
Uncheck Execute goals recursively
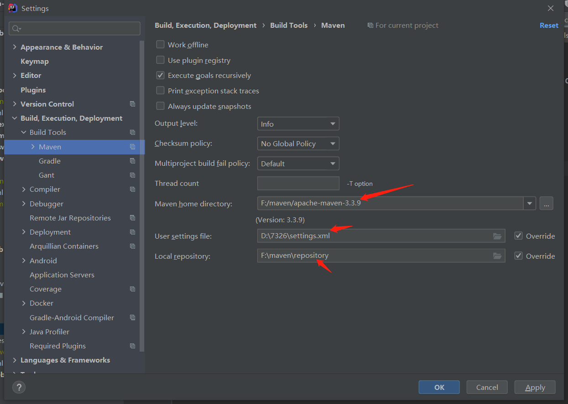click(x=160, y=75)
